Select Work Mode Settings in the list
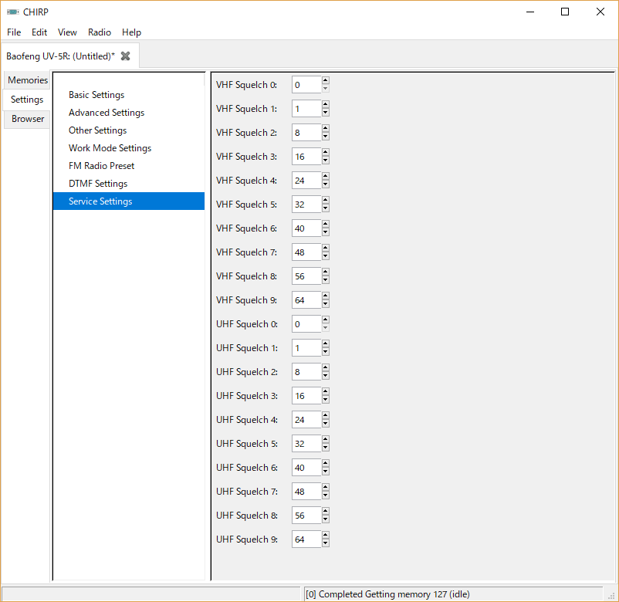Viewport: 619px width, 602px height. [129, 148]
